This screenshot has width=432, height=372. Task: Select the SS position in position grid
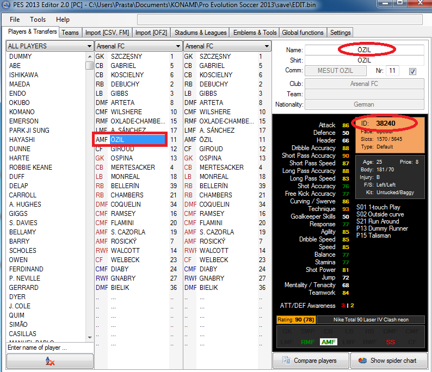pyautogui.click(x=391, y=342)
